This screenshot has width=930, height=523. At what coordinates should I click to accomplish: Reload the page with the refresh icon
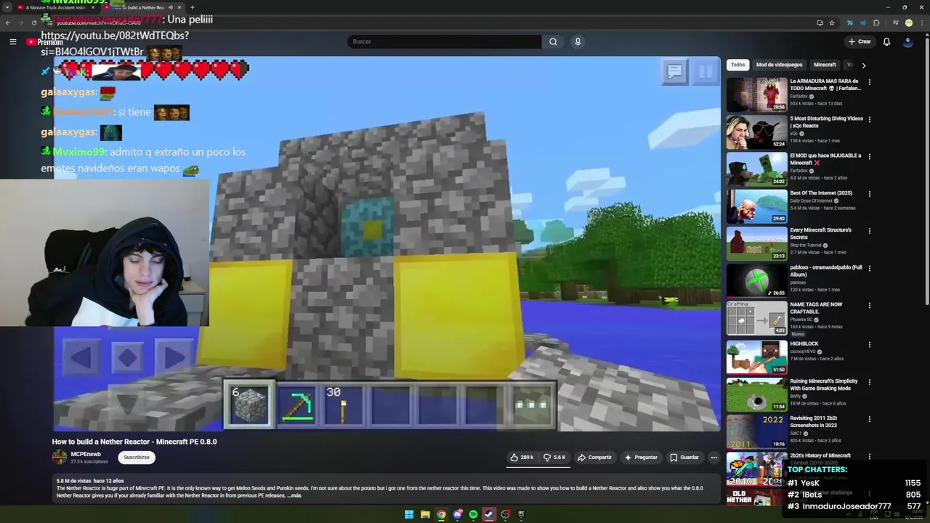(x=33, y=23)
